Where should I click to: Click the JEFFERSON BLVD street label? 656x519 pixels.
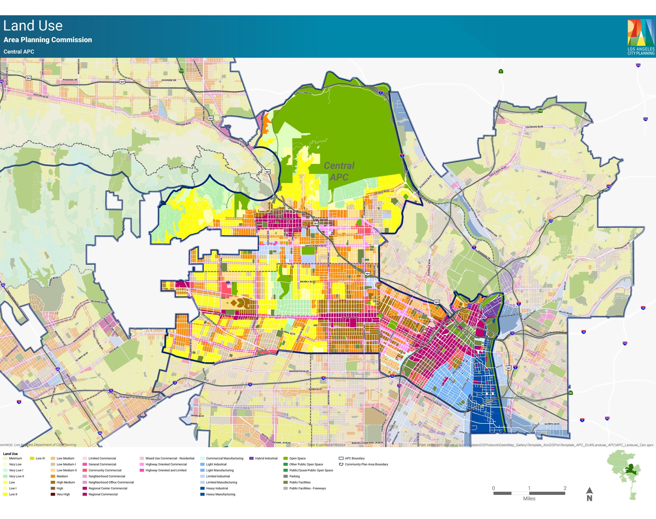(x=379, y=411)
